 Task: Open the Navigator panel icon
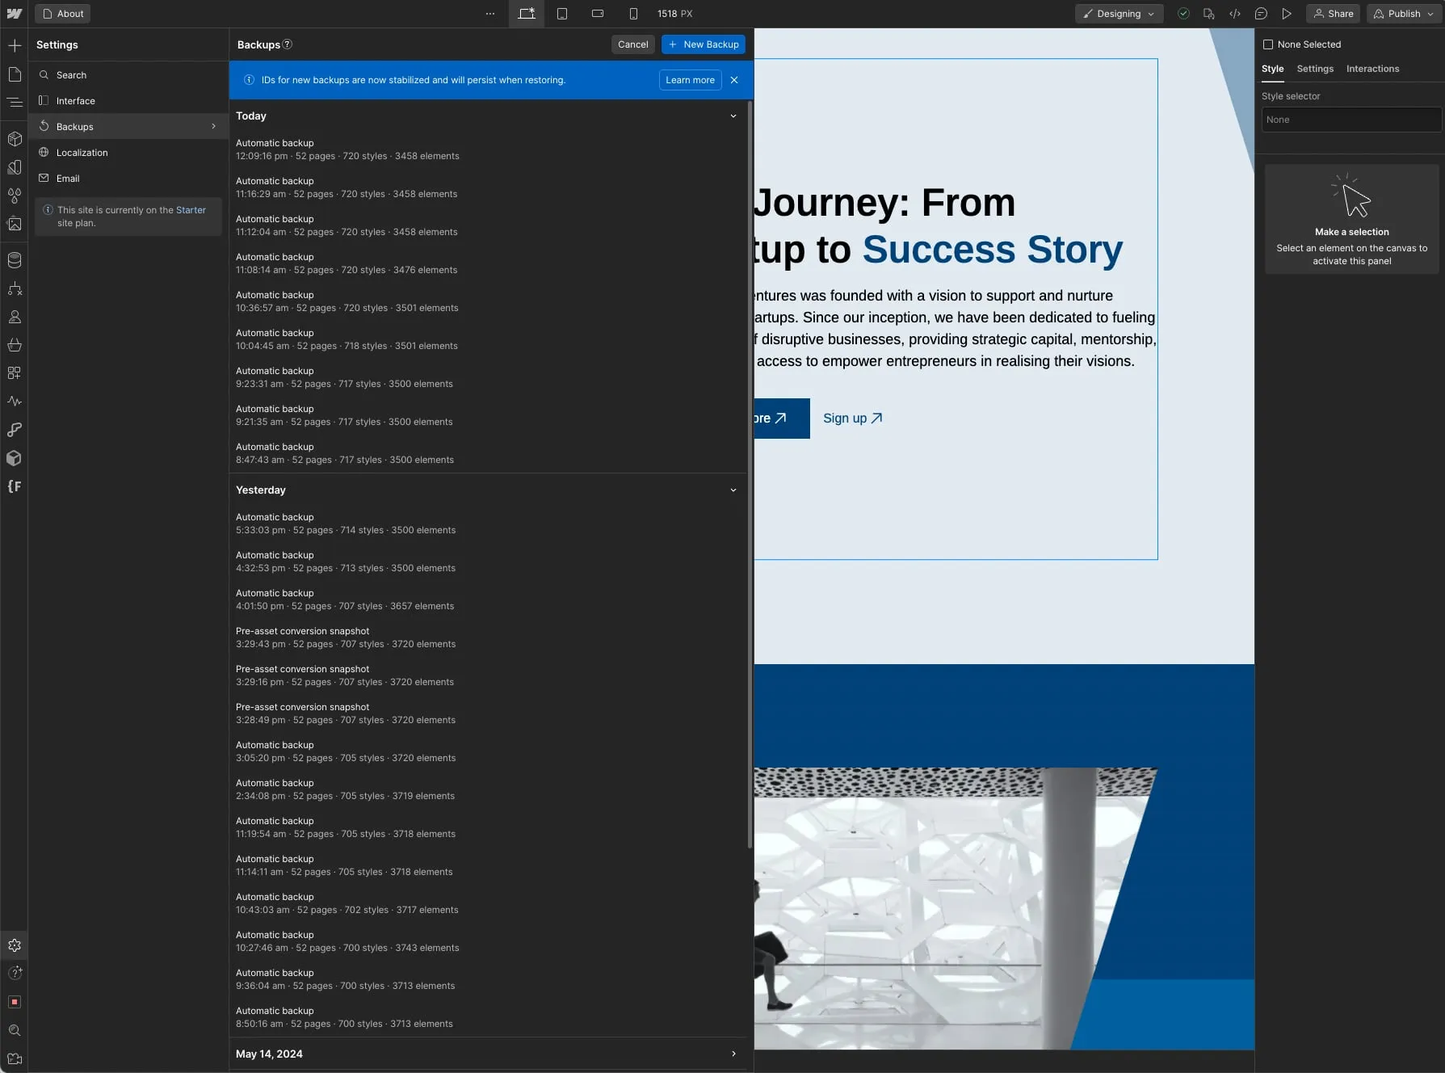tap(15, 103)
